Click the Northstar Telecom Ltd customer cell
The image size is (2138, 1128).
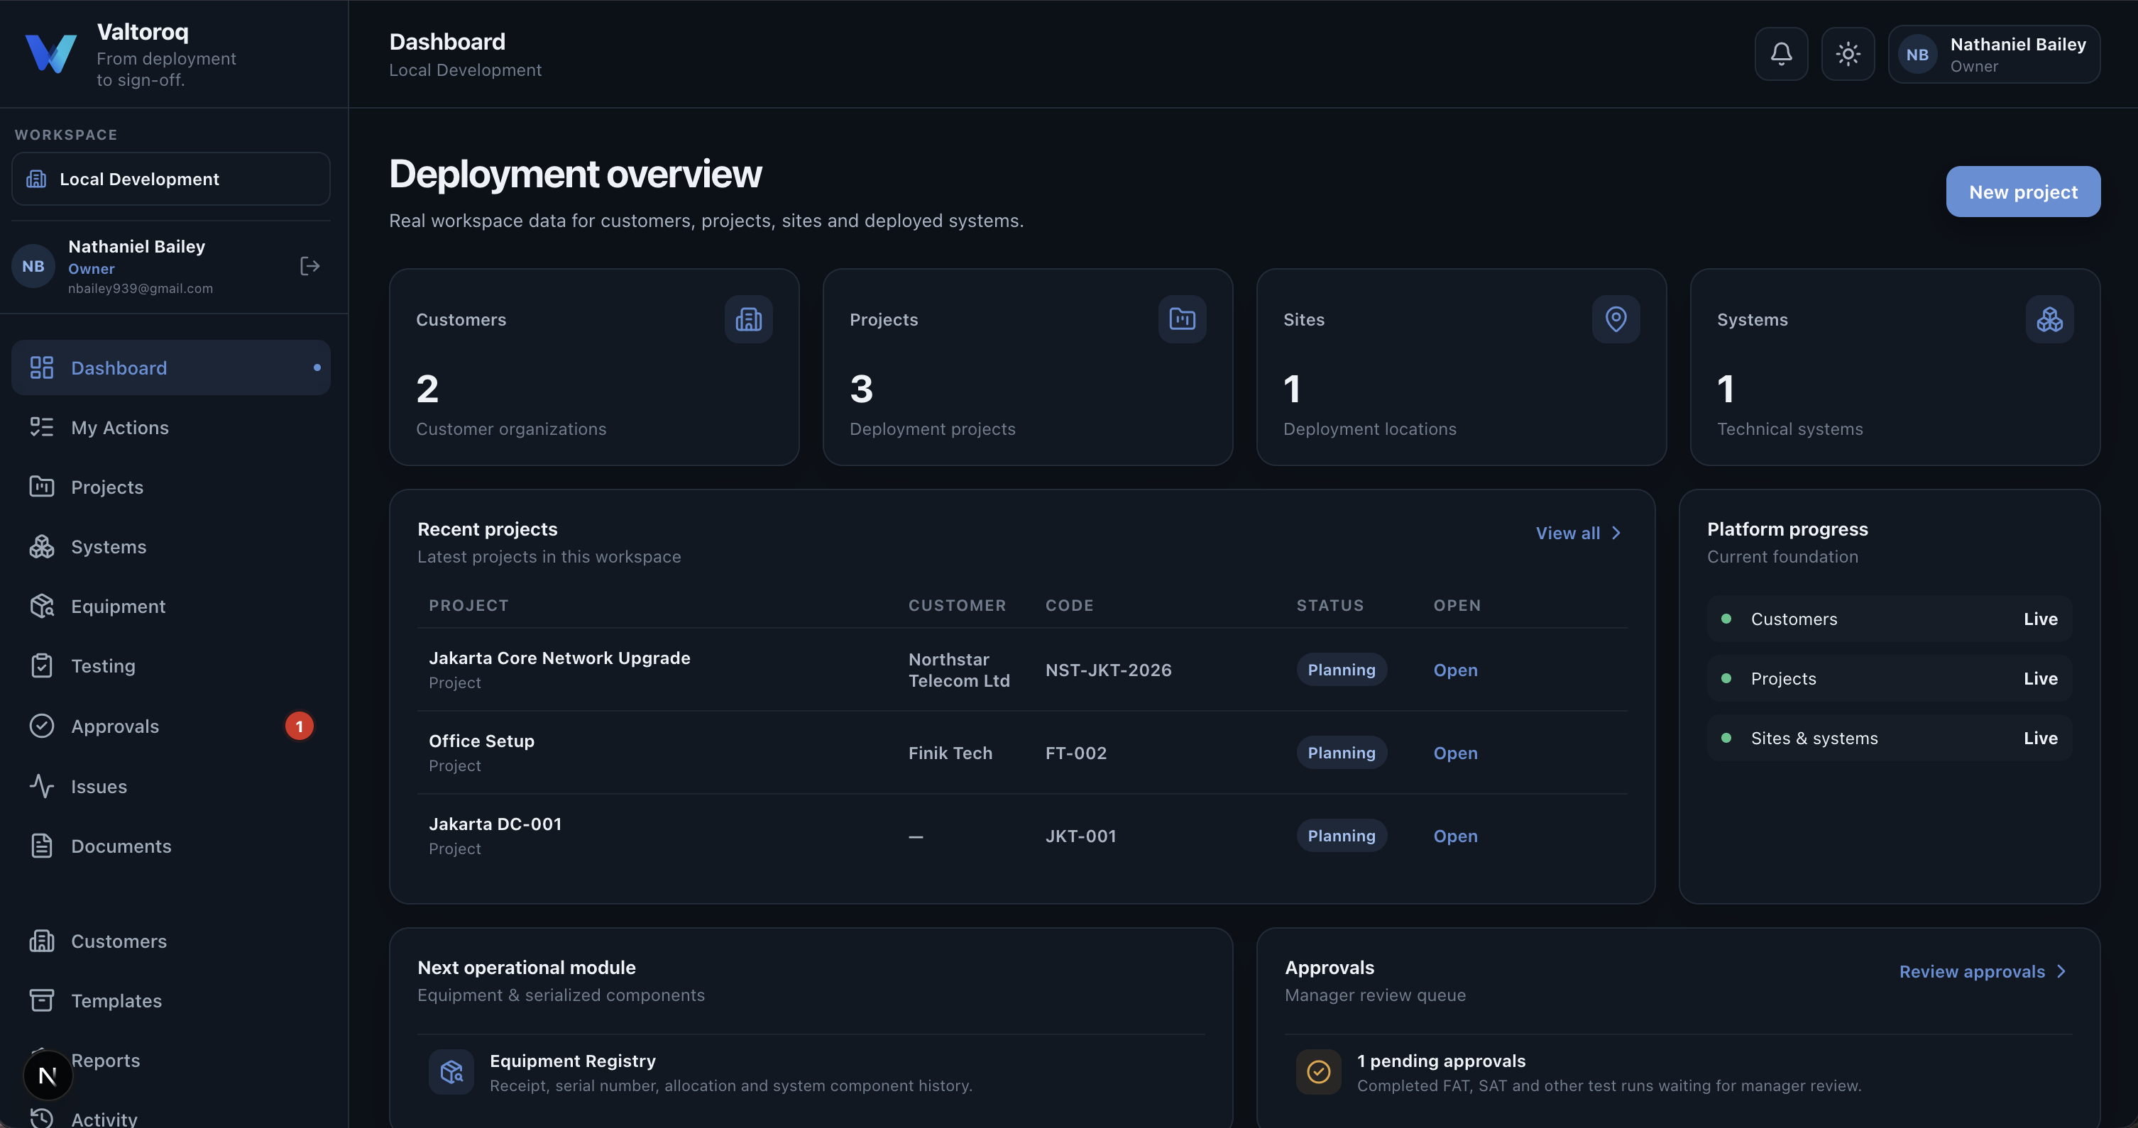point(958,670)
